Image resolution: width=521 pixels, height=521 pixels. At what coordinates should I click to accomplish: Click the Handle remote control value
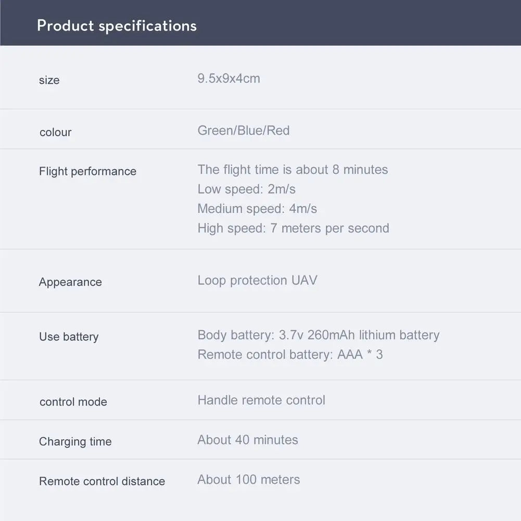(261, 400)
